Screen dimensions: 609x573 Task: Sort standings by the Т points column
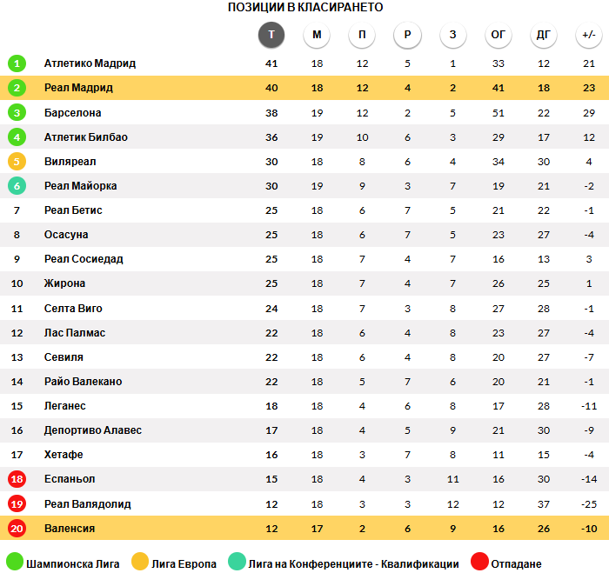coord(271,35)
